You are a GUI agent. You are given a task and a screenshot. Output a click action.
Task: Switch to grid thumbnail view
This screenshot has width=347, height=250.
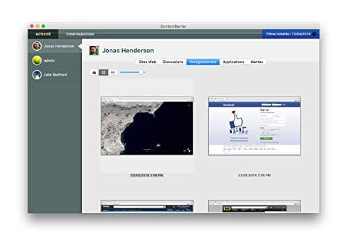tap(103, 72)
